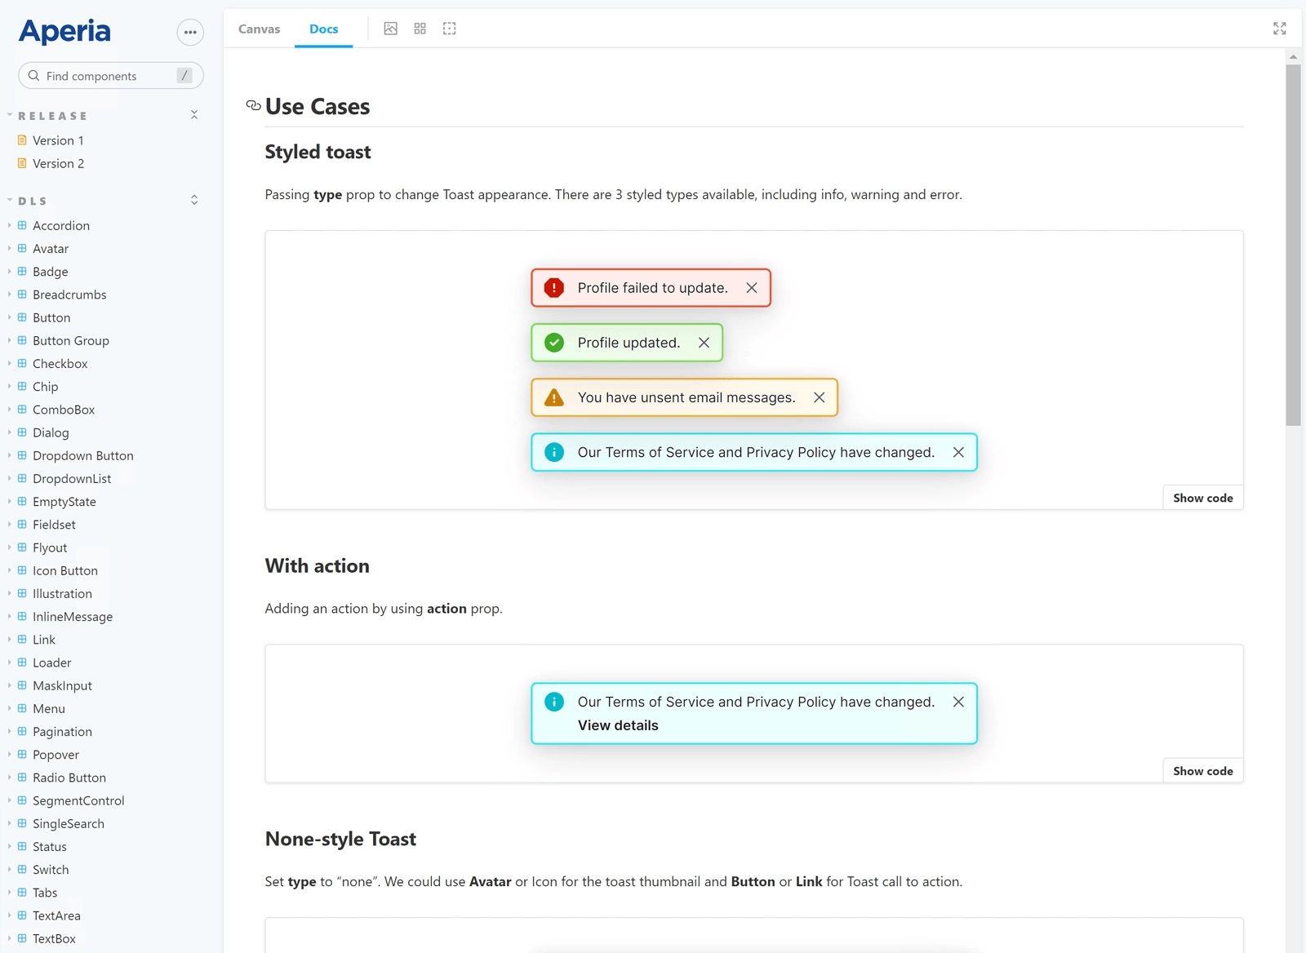Enter full screen mode via top-right icon
This screenshot has width=1306, height=953.
[1279, 29]
